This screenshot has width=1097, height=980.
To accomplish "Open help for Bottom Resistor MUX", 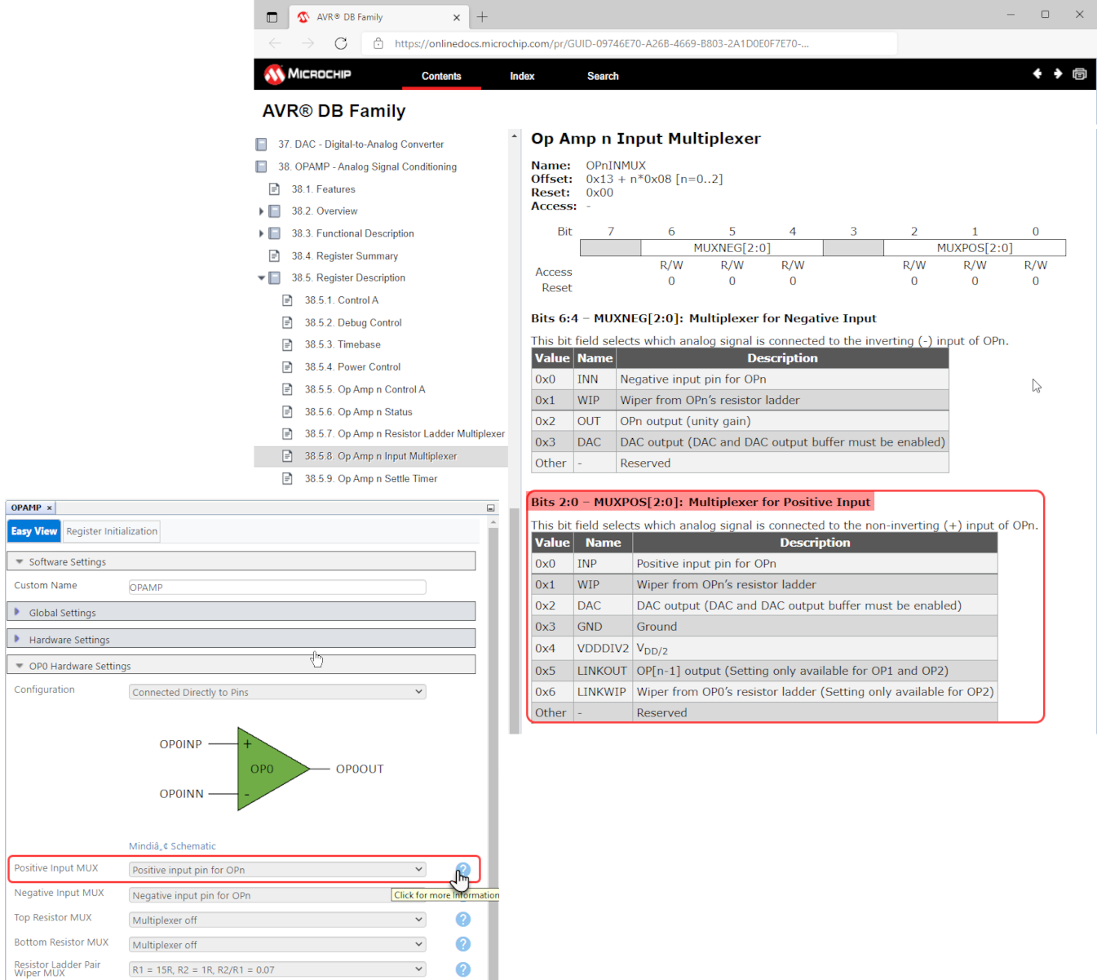I will pyautogui.click(x=463, y=944).
